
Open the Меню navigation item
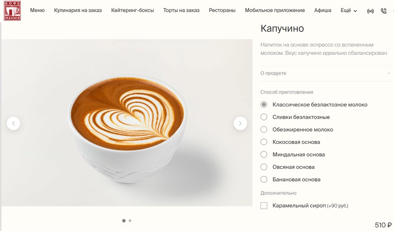(x=37, y=10)
